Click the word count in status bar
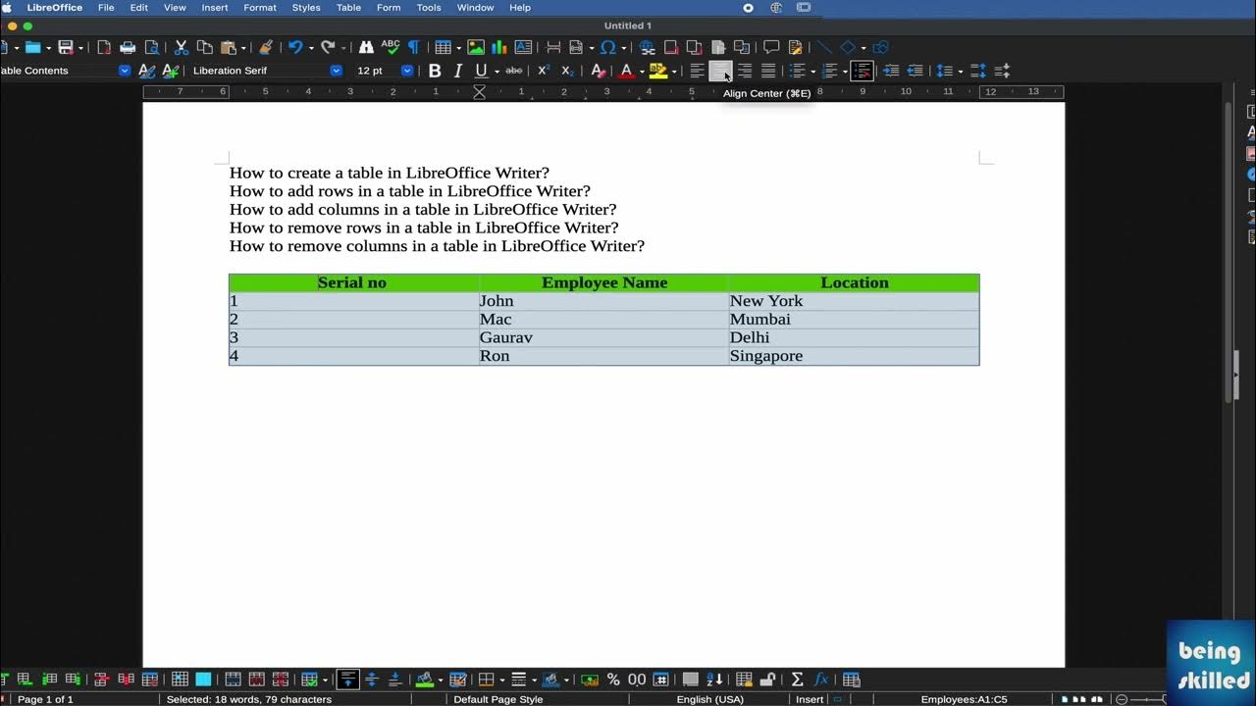 (x=249, y=699)
